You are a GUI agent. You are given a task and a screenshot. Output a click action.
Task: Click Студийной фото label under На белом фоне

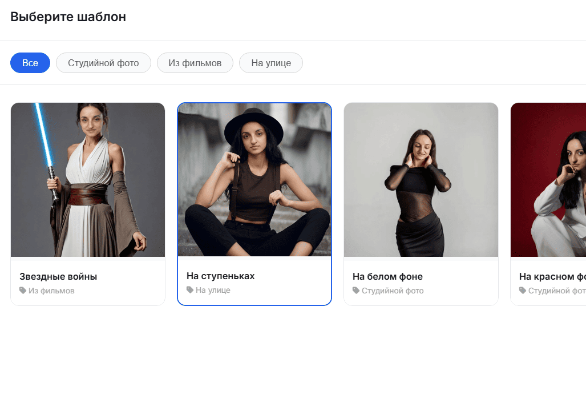(393, 291)
